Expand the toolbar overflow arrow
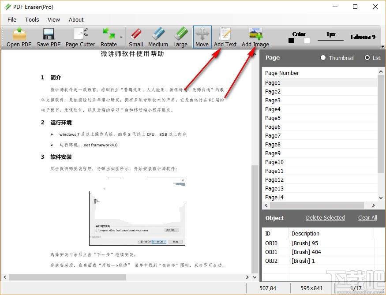 (382, 46)
